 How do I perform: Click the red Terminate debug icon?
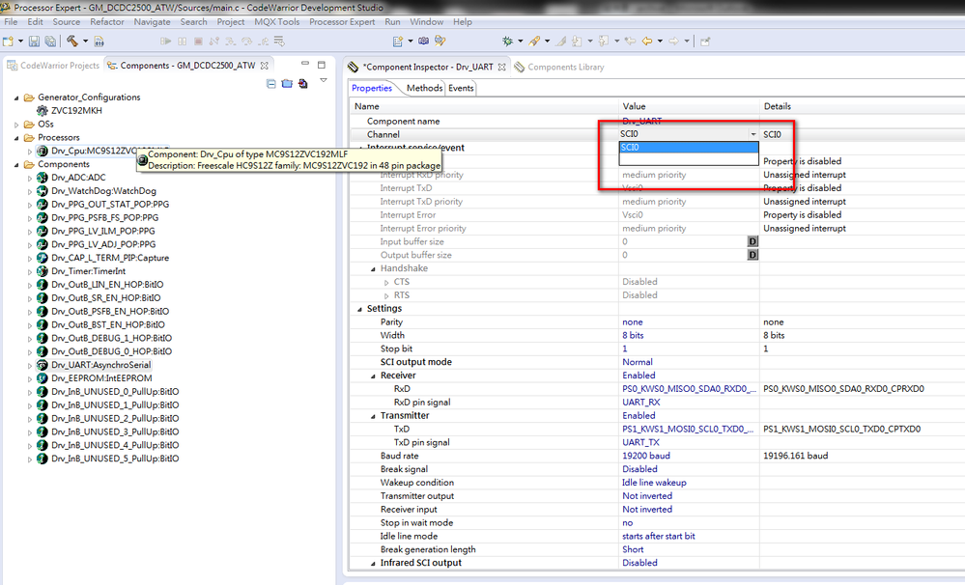[x=198, y=42]
